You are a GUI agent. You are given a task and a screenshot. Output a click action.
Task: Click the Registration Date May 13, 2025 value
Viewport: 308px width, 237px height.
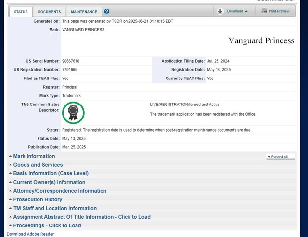pyautogui.click(x=219, y=70)
